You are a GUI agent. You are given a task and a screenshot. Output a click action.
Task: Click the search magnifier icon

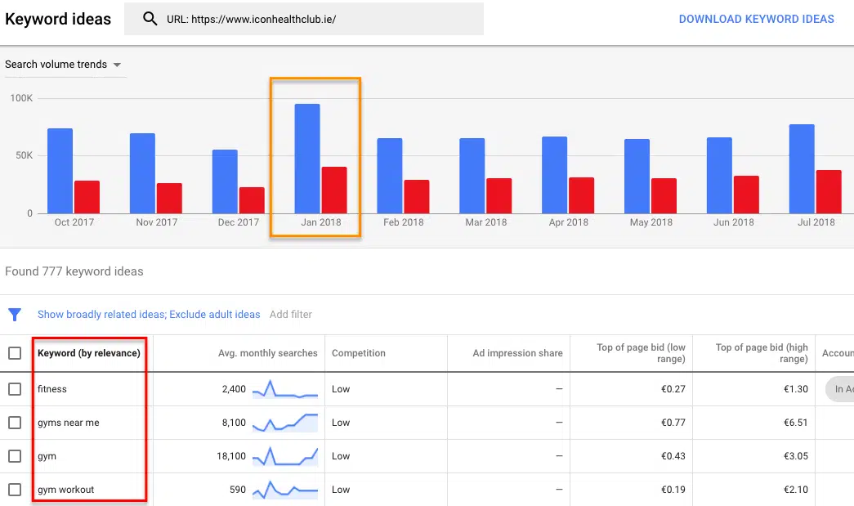150,19
